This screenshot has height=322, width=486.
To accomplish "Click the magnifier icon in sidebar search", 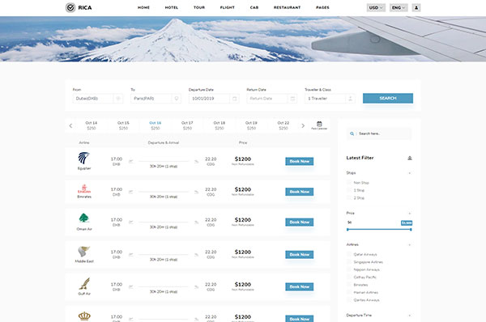I will 352,133.
